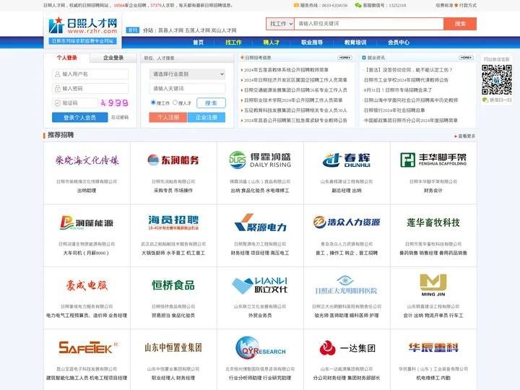The image size is (520, 390).
Task: Open 豪成电服 logo
Action: tap(87, 285)
